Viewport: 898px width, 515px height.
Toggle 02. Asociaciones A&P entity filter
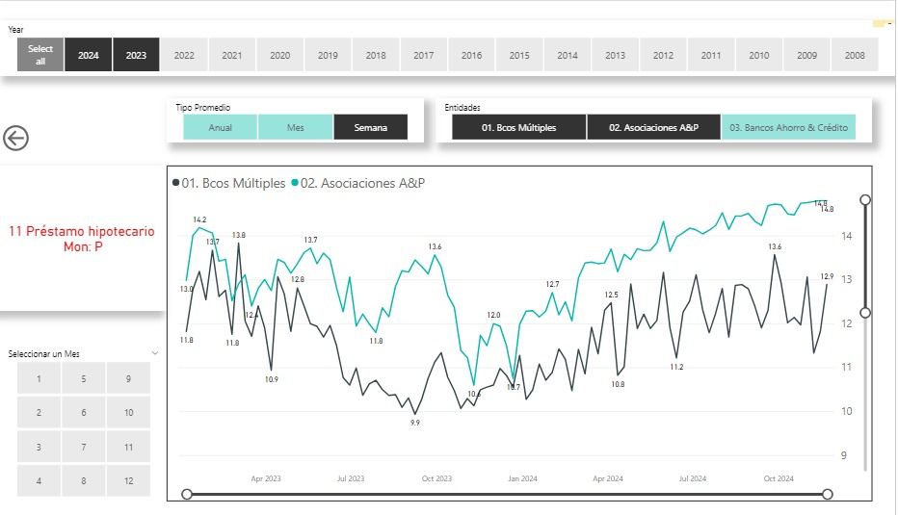tap(653, 127)
